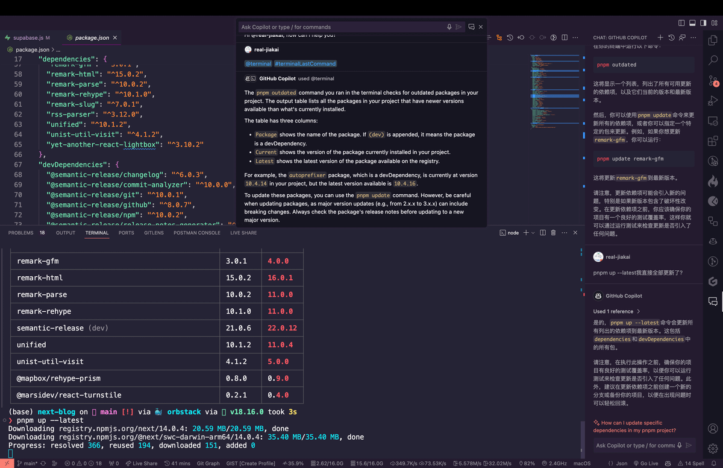Start a new Copilot chat with plus icon
Viewport: 723px width, 468px height.
pyautogui.click(x=660, y=37)
